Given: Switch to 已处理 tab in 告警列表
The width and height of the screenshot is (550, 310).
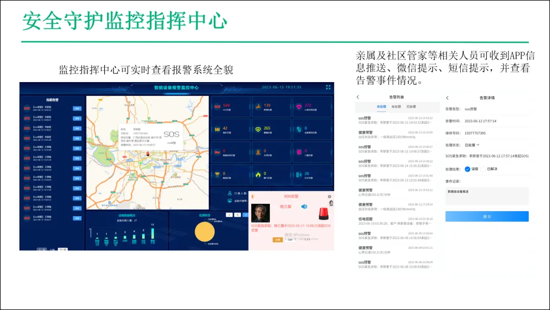Looking at the screenshot, I should (x=411, y=107).
